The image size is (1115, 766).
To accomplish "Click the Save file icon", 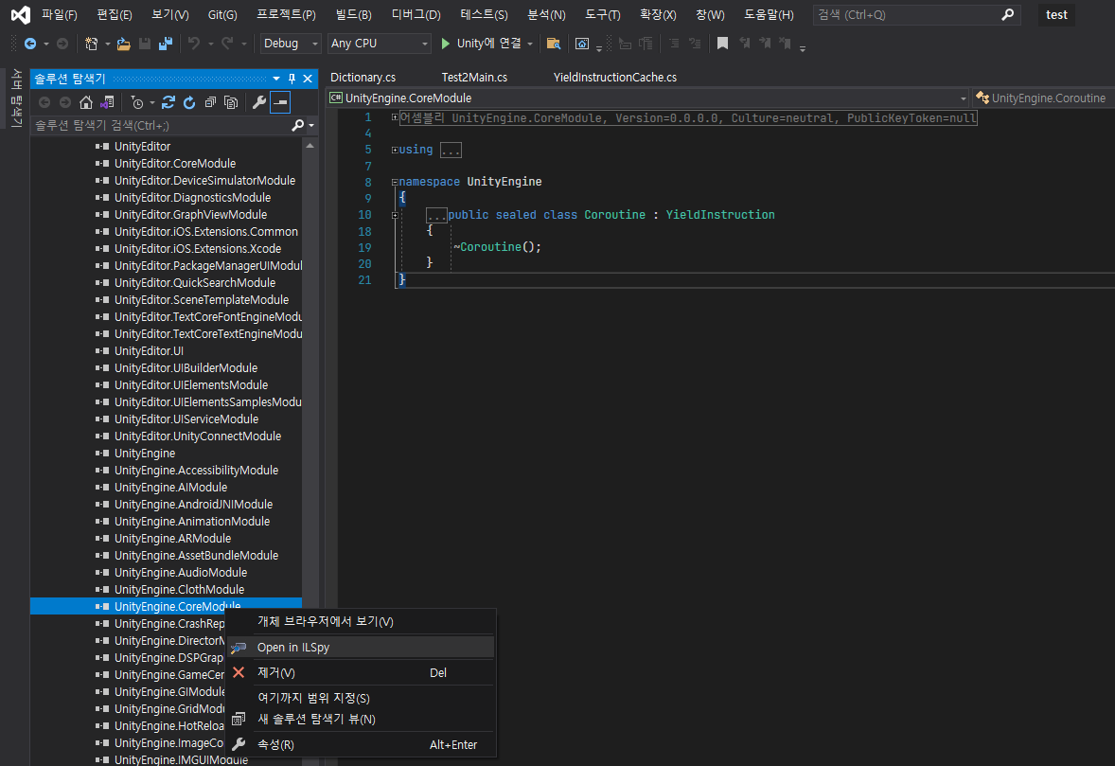I will tap(145, 44).
